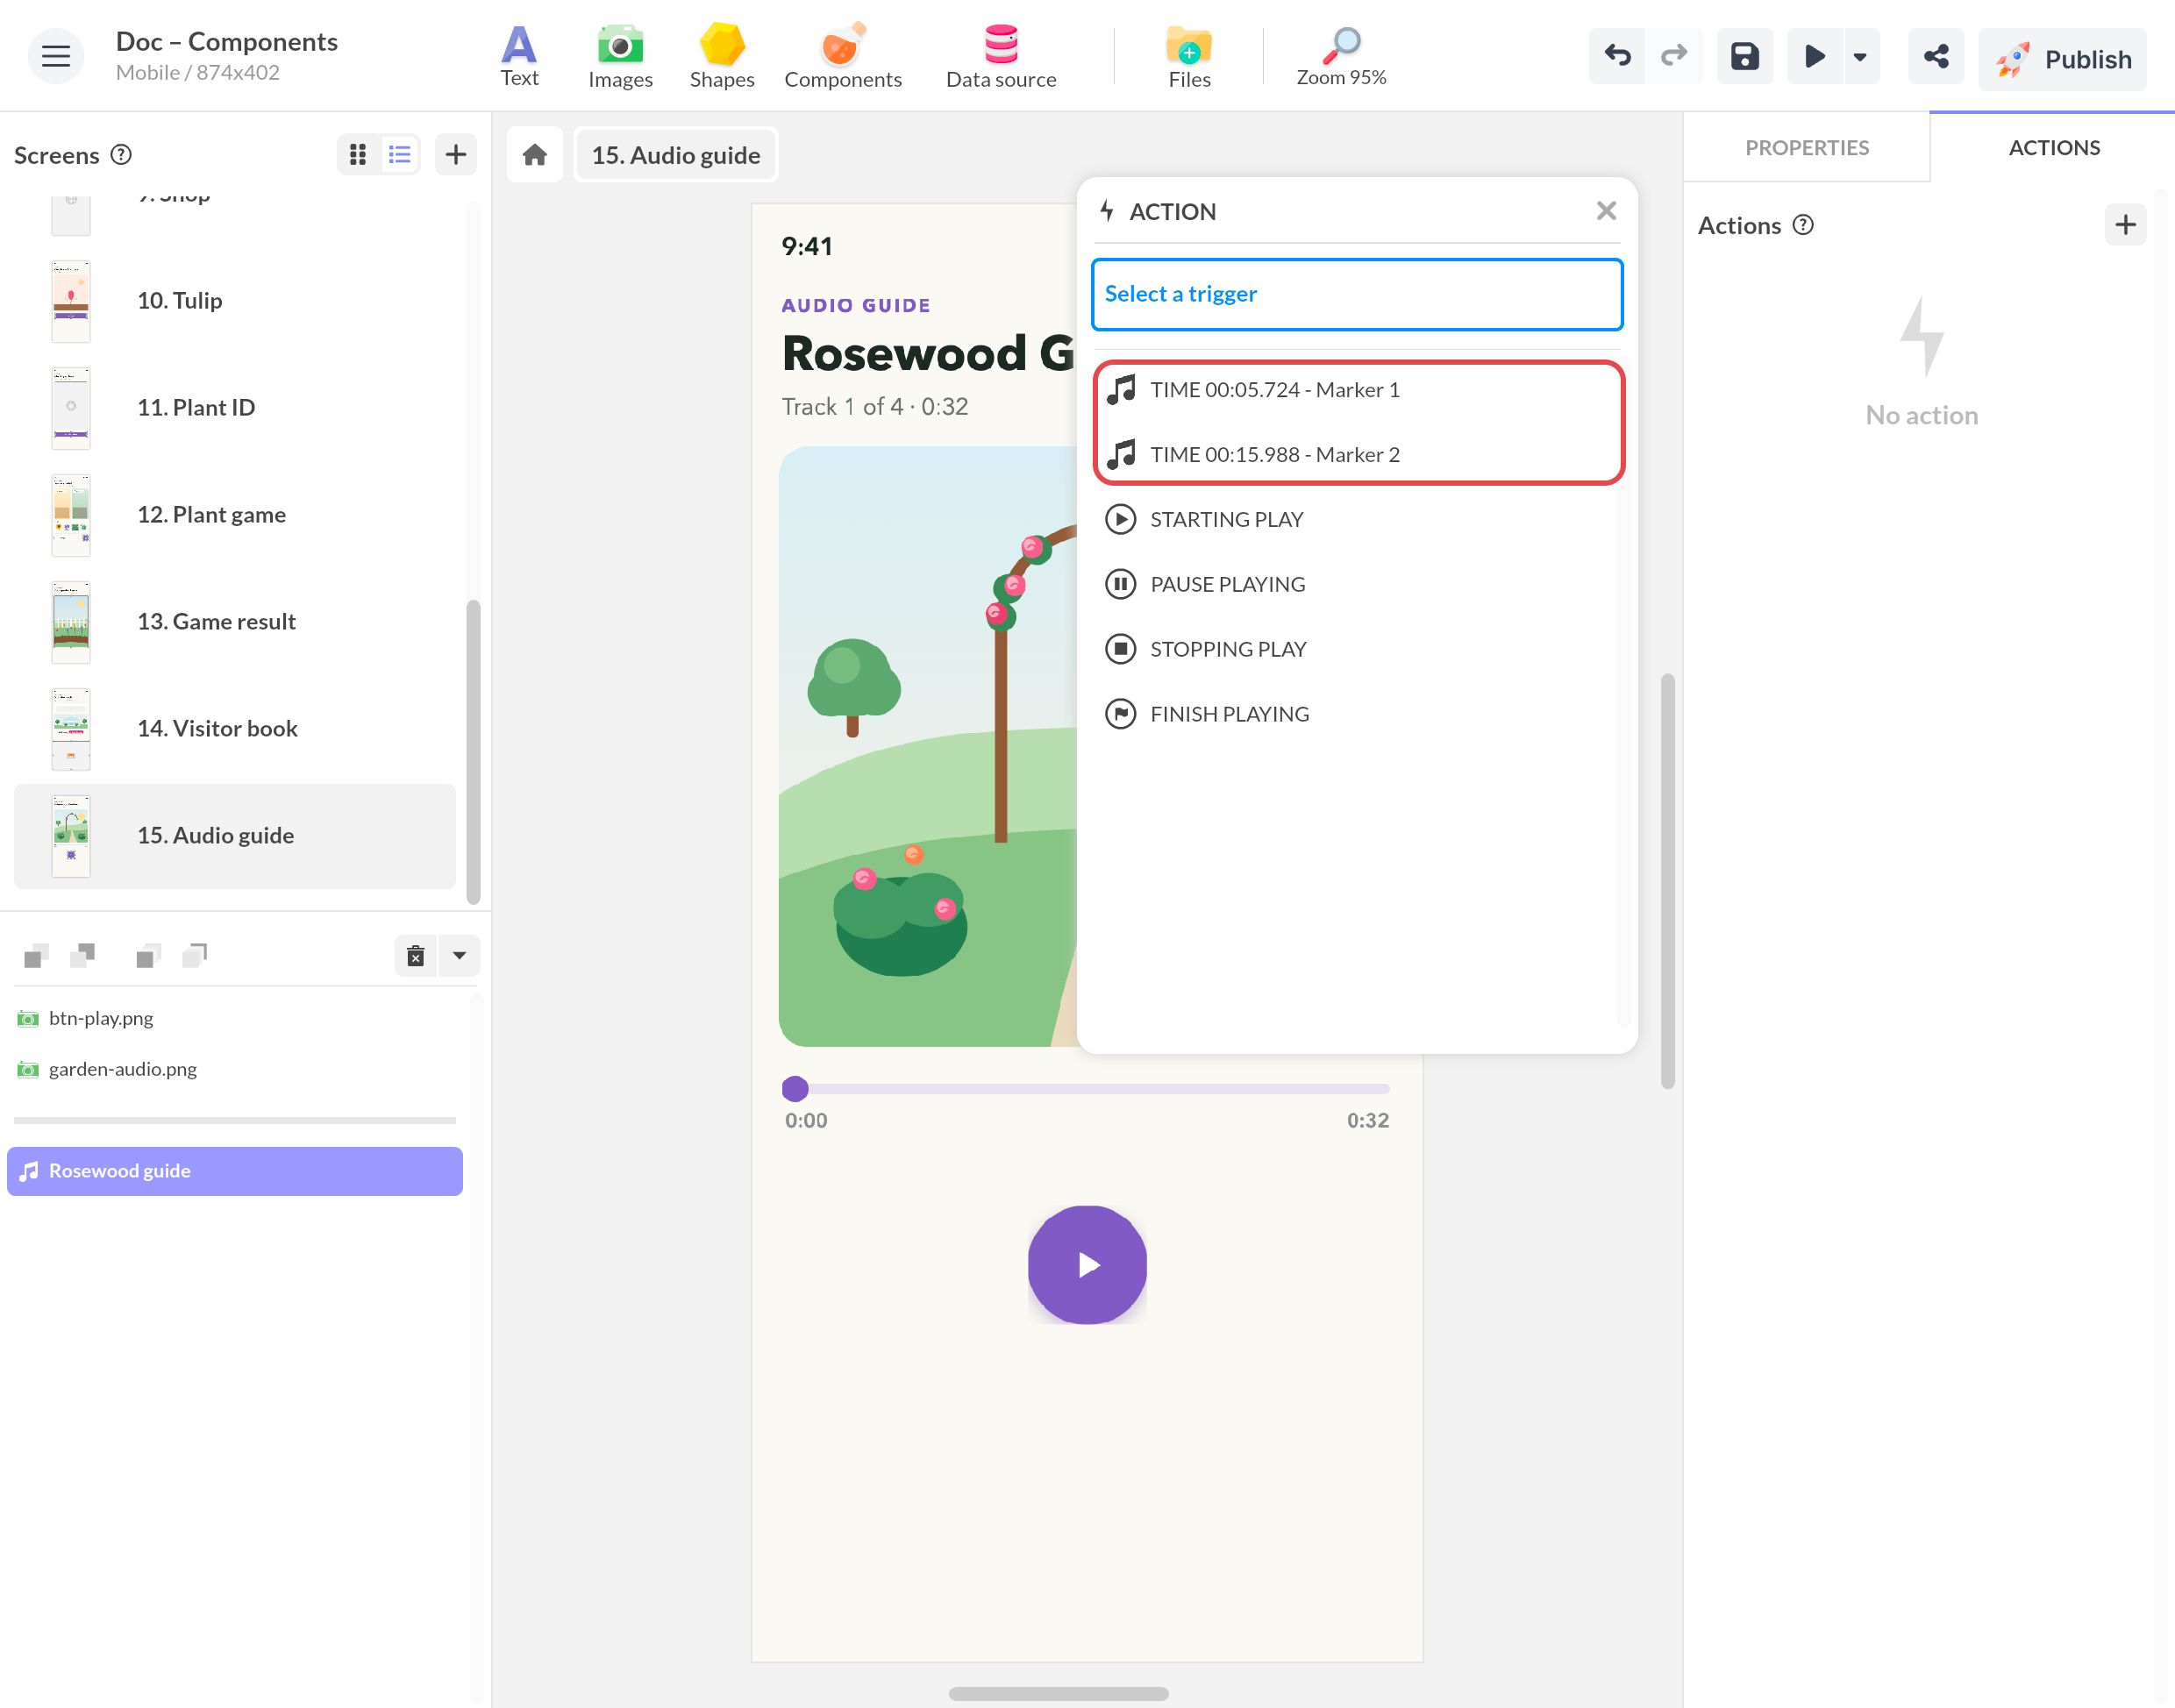
Task: Undo the last change
Action: point(1617,56)
